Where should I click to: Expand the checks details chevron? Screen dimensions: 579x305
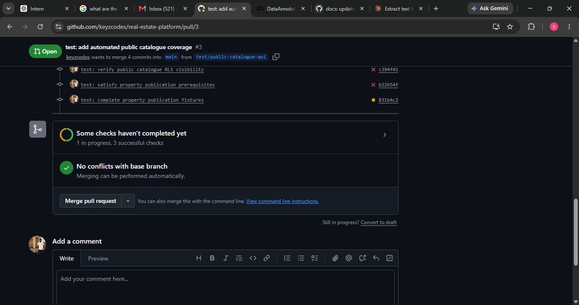point(385,135)
